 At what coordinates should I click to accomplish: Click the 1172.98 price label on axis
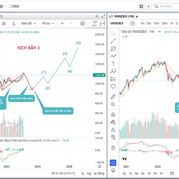[x=99, y=75]
